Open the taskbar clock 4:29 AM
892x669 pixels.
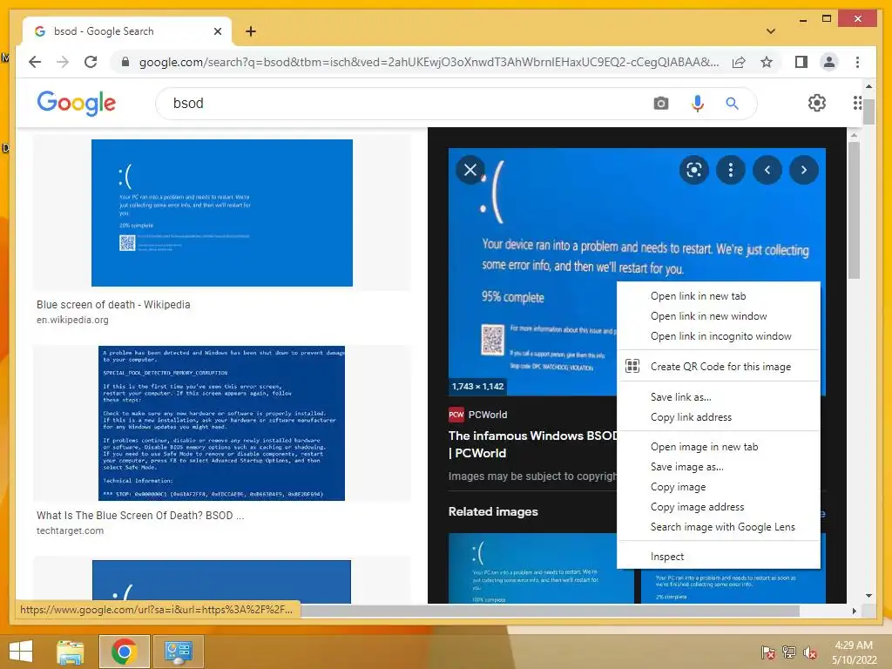[854, 652]
